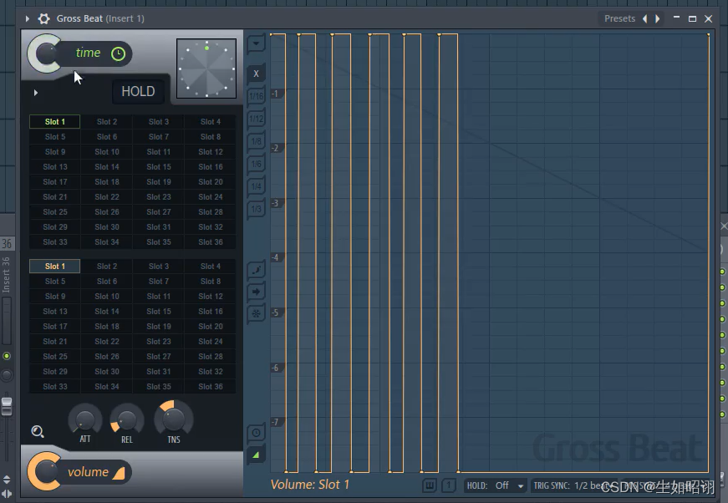Click the time mix knob

[x=45, y=53]
